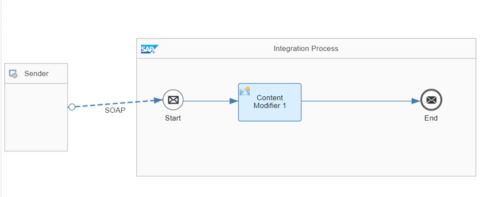The height and width of the screenshot is (197, 496).
Task: Select the "Content Modifier 1" step text
Action: (270, 102)
